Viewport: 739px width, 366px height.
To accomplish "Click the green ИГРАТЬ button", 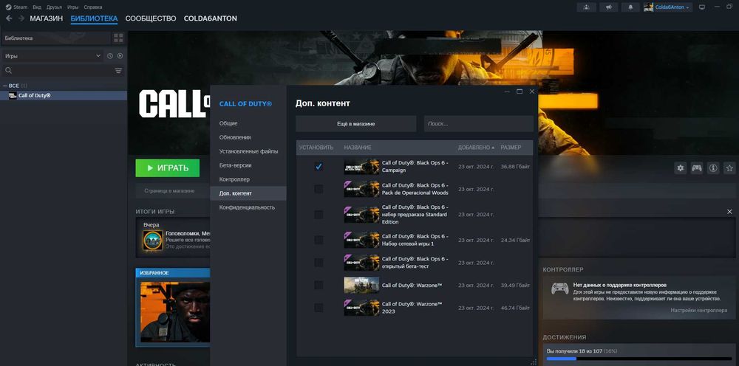I will pos(167,168).
